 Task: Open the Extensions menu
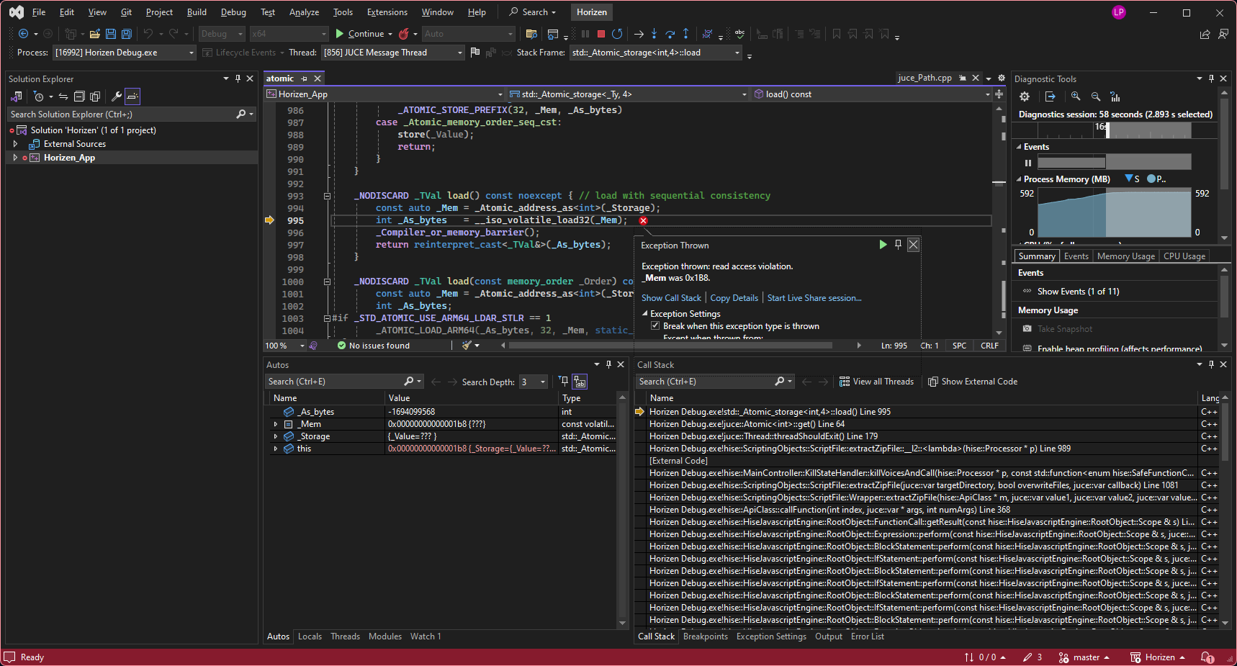(387, 12)
